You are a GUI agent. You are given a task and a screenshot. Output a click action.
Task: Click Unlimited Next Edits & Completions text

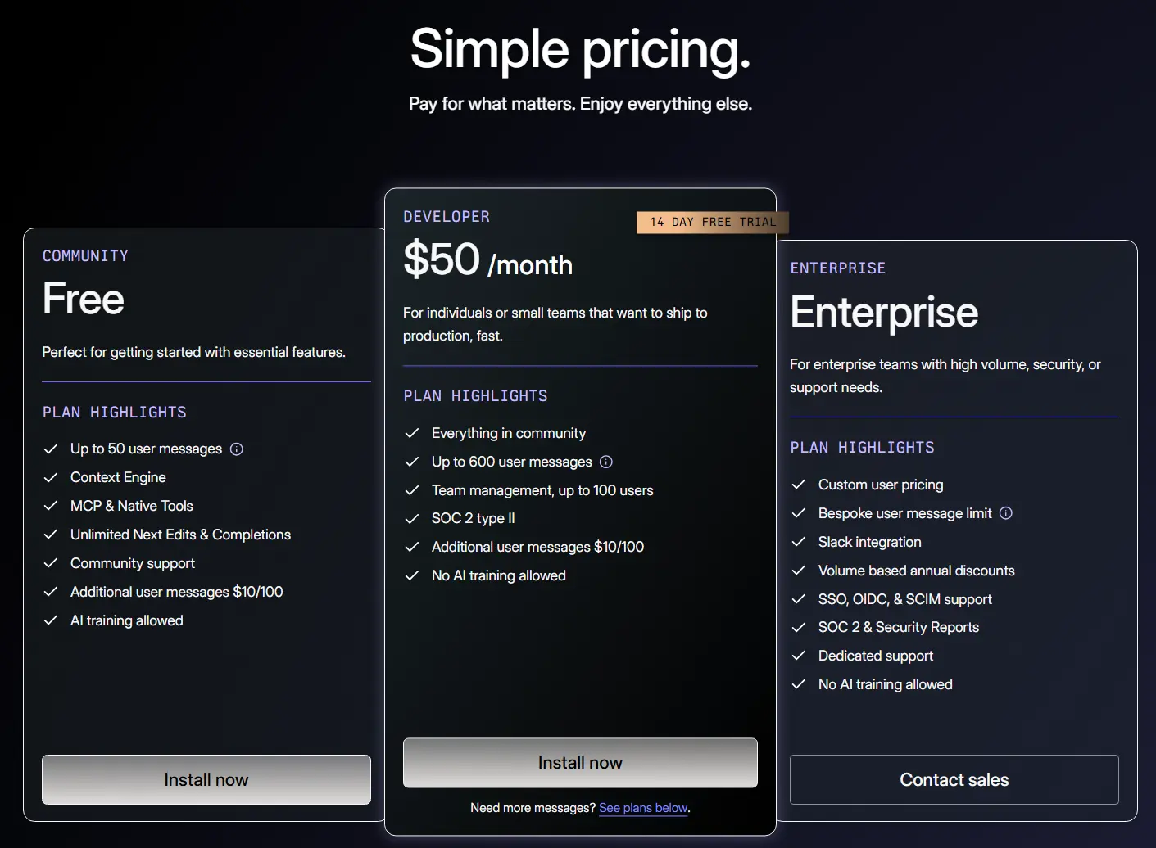[x=180, y=535]
